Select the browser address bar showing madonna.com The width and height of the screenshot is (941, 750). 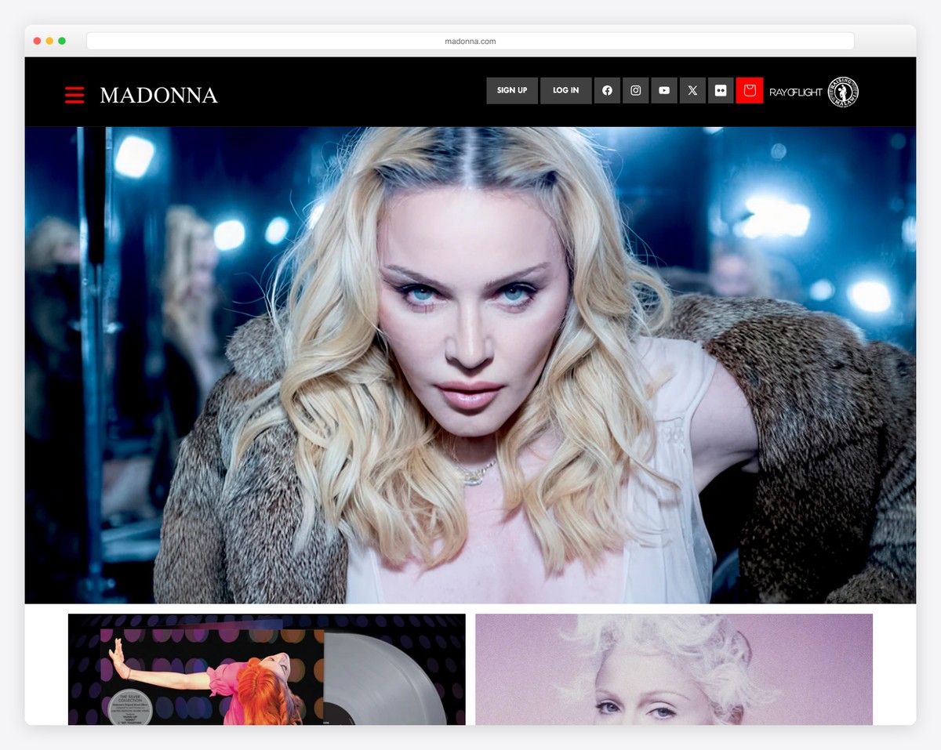[470, 41]
